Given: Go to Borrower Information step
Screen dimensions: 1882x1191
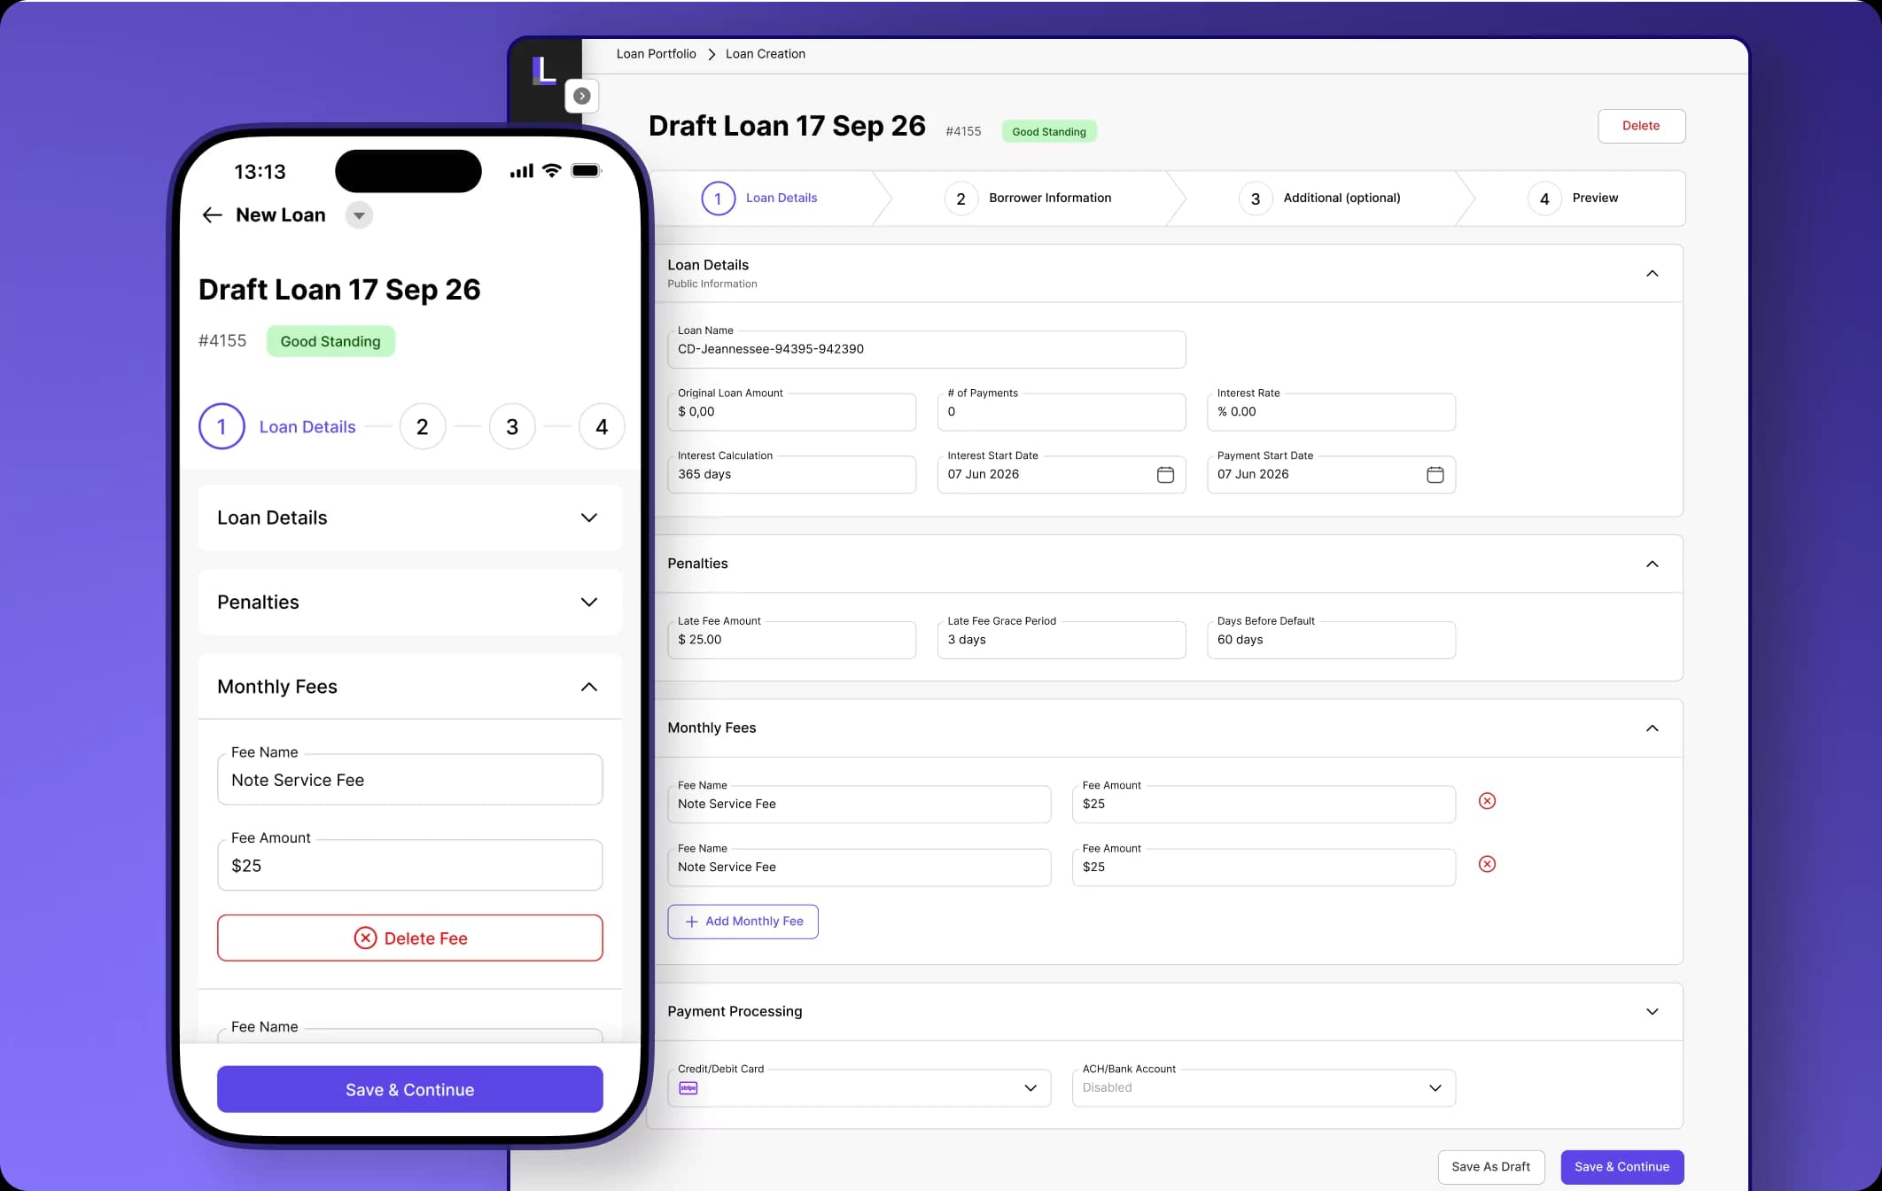Looking at the screenshot, I should pos(1028,198).
